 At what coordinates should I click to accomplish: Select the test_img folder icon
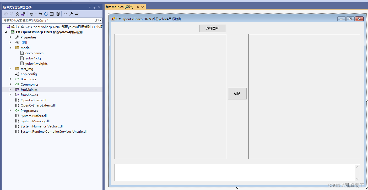17,69
